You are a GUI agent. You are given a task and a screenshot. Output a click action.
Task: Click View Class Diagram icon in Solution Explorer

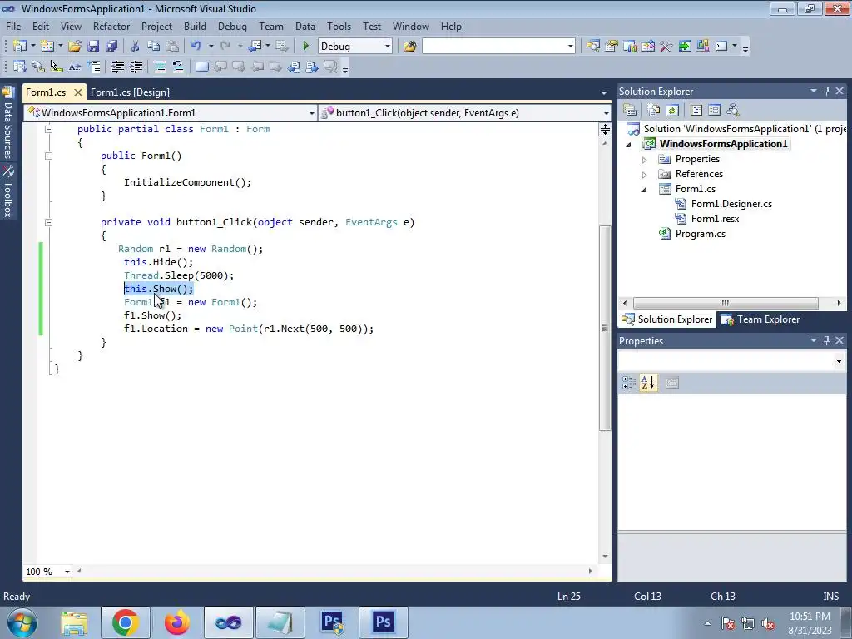pos(733,111)
